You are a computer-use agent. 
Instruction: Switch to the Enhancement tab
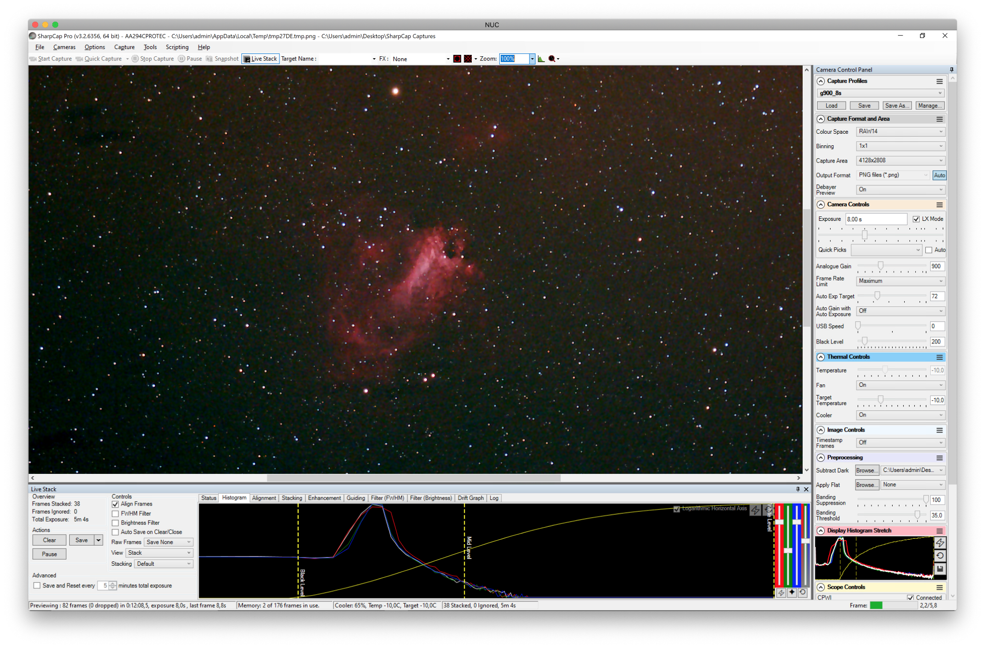[x=325, y=498]
